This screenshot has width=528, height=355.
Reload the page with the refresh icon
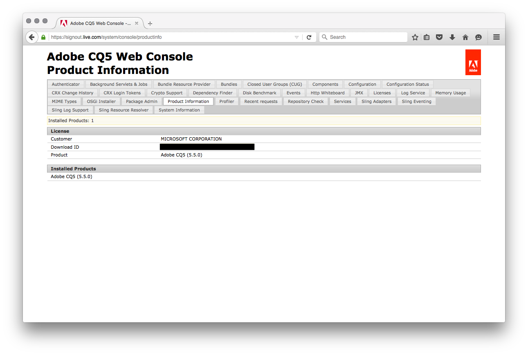click(x=309, y=37)
